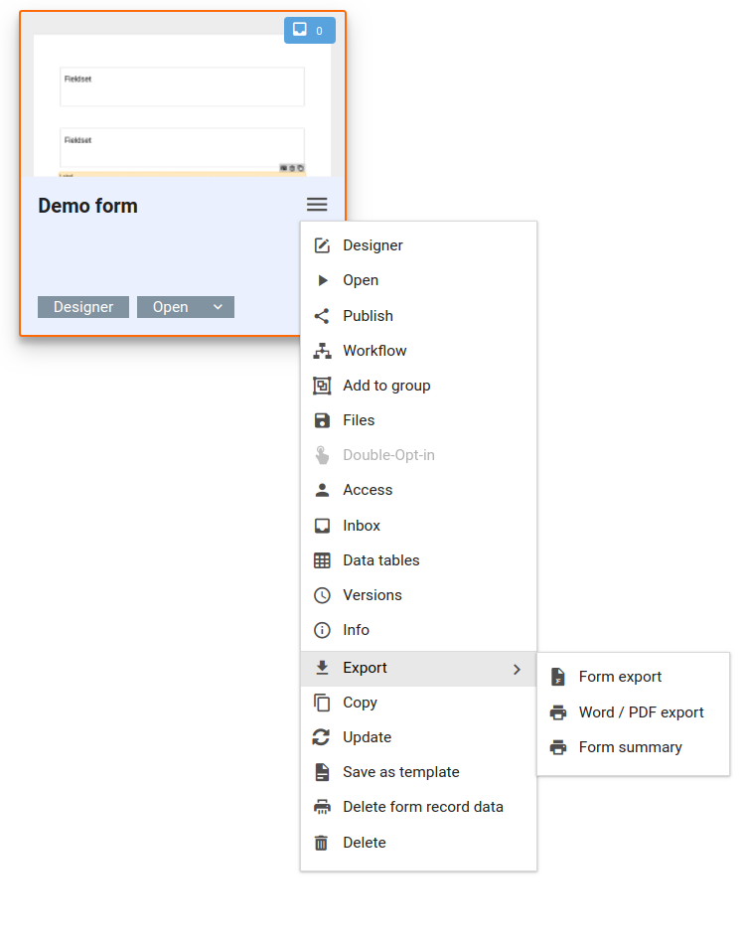Expand the Export submenu chevron
745x945 pixels.
(517, 669)
